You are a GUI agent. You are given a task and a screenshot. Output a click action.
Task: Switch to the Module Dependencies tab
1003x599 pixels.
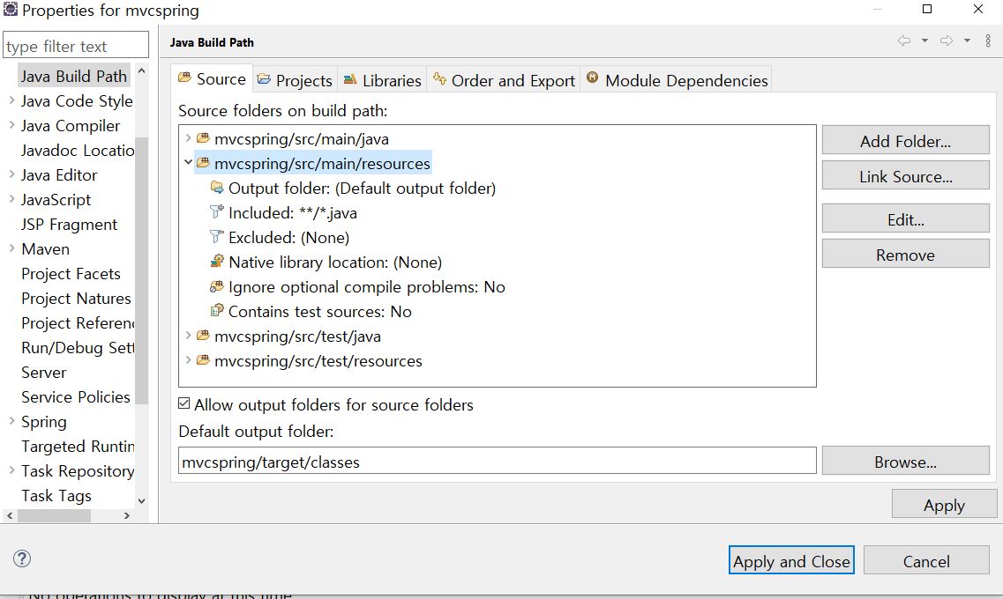pyautogui.click(x=677, y=80)
